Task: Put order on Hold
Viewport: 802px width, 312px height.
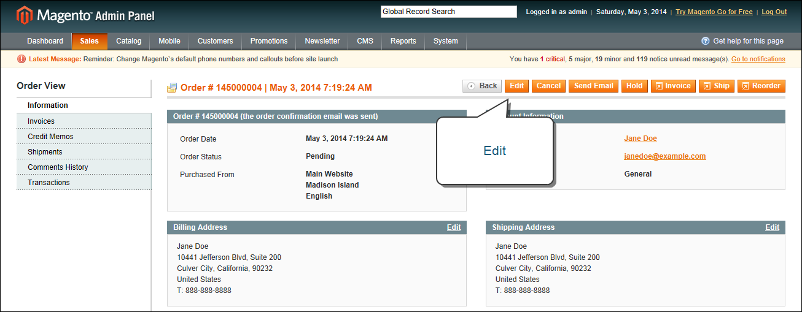Action: [x=634, y=86]
